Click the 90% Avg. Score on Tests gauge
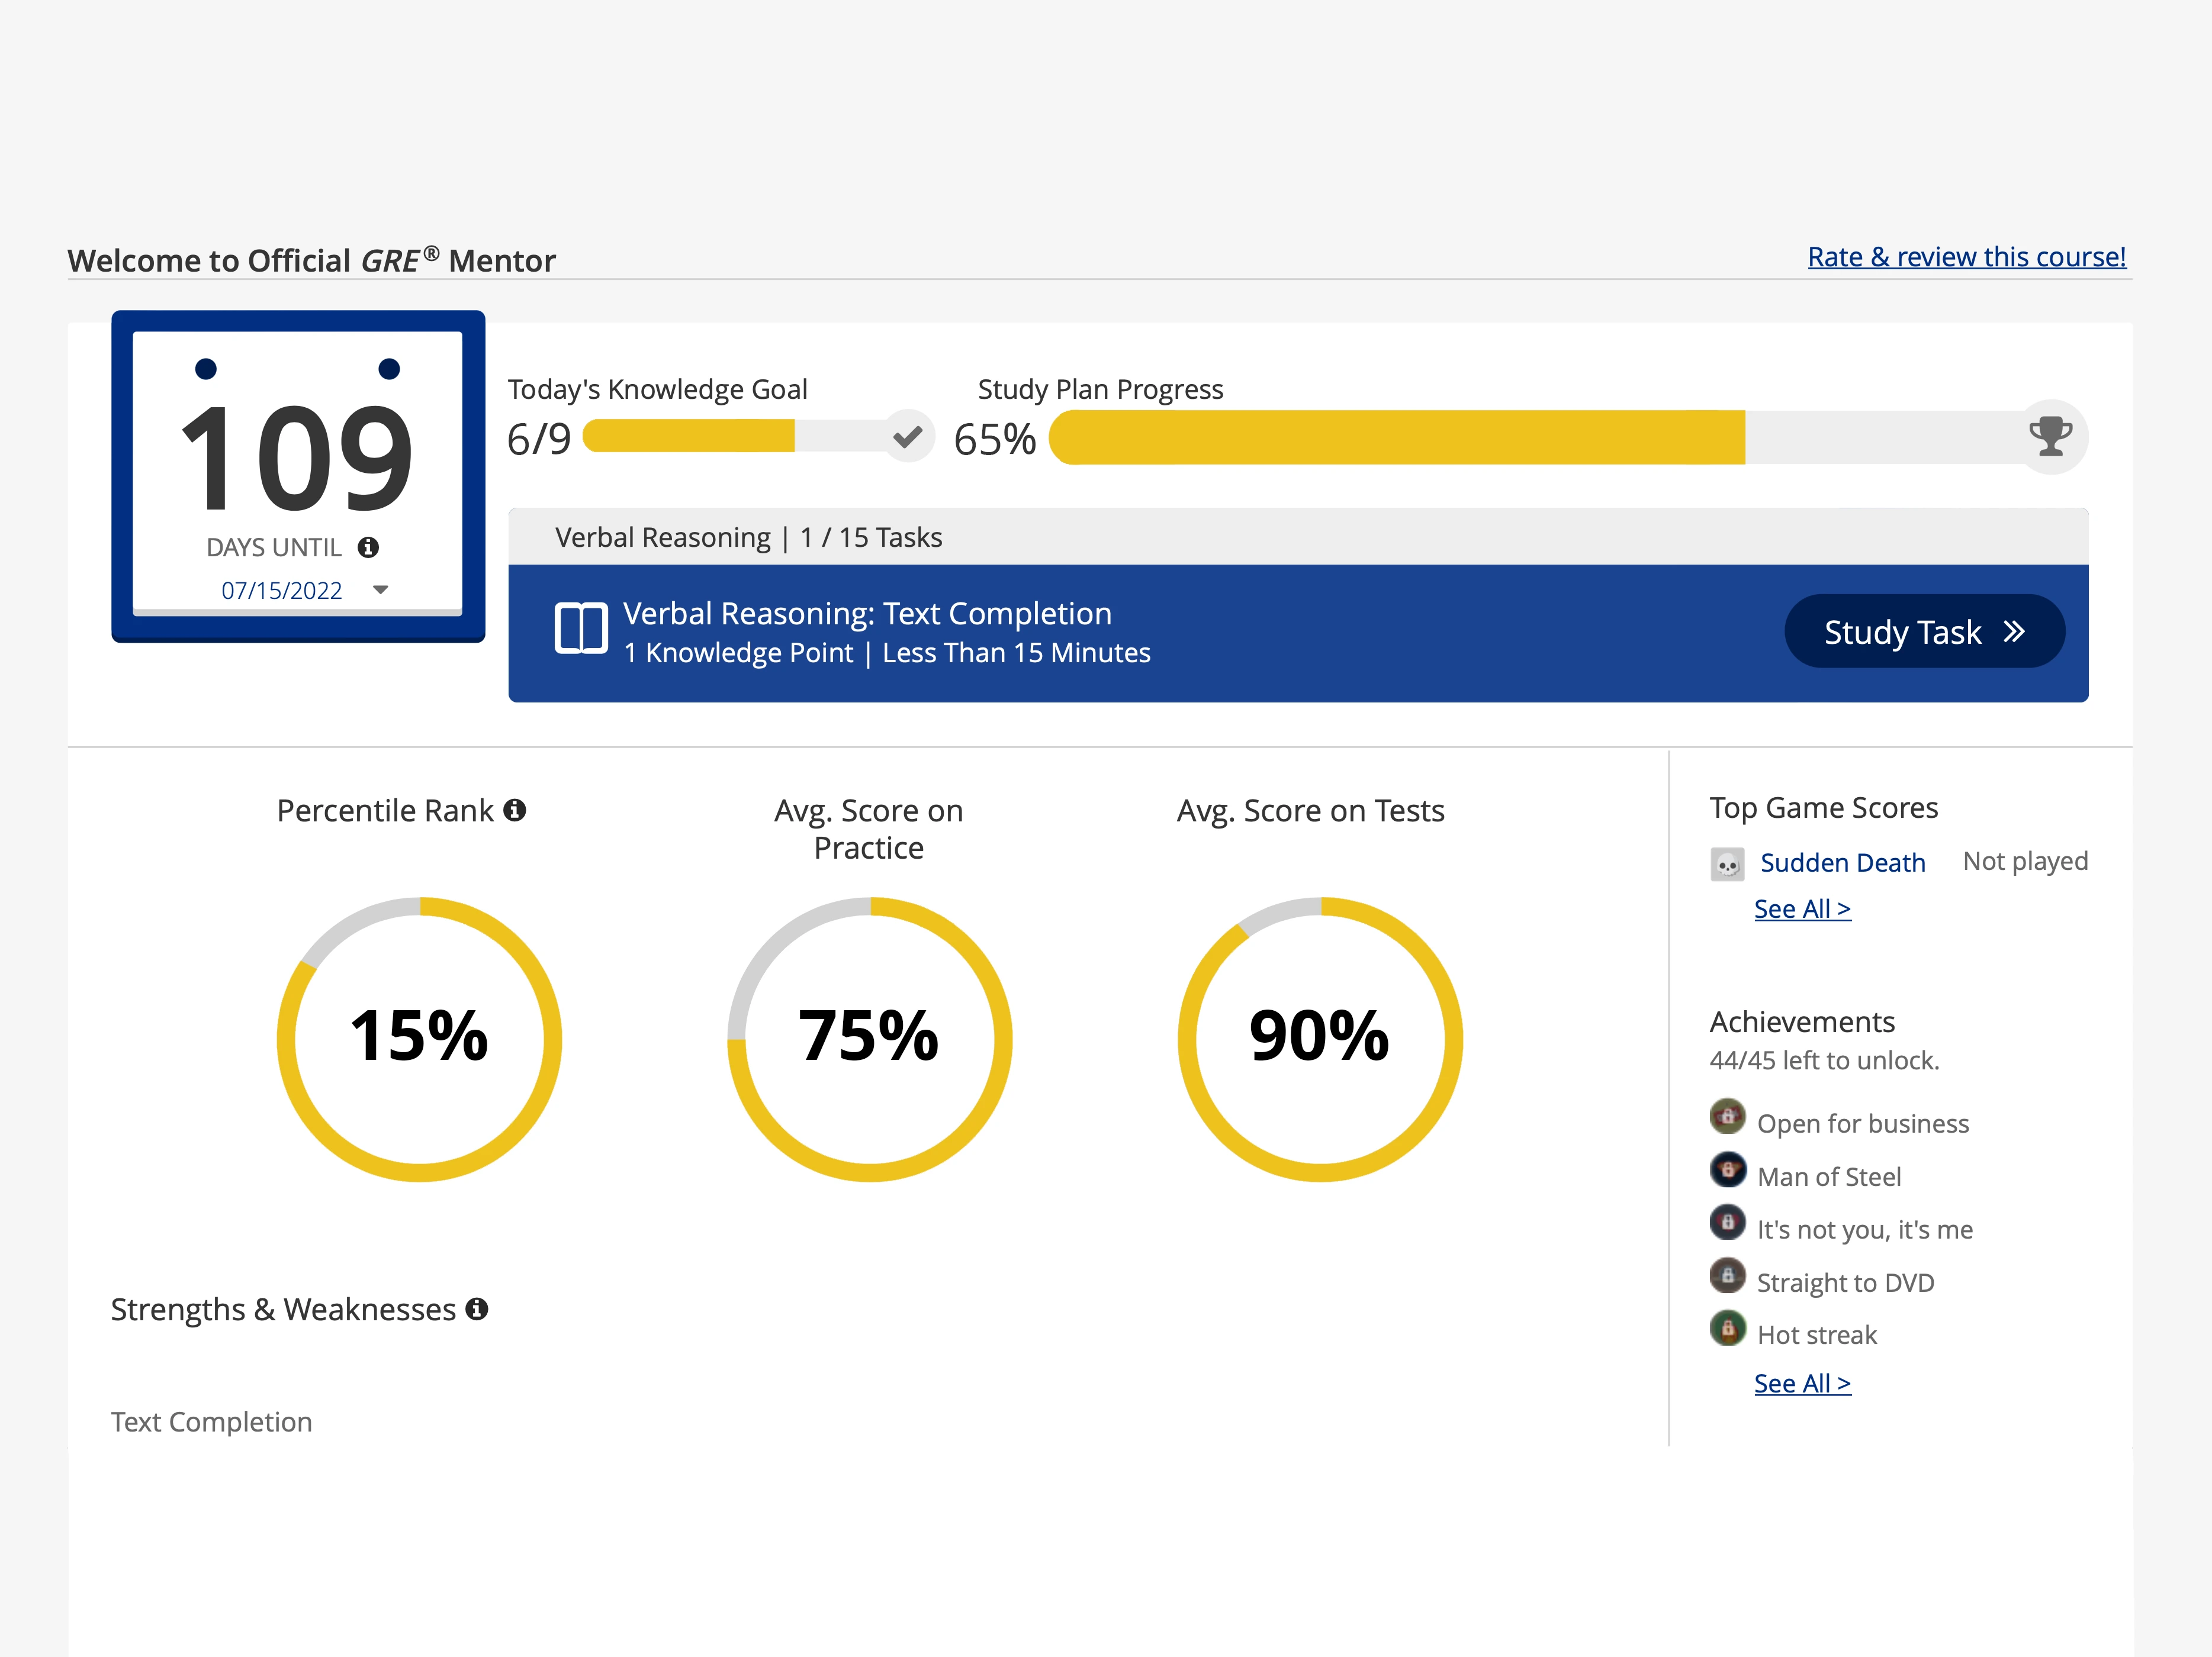 1319,1039
